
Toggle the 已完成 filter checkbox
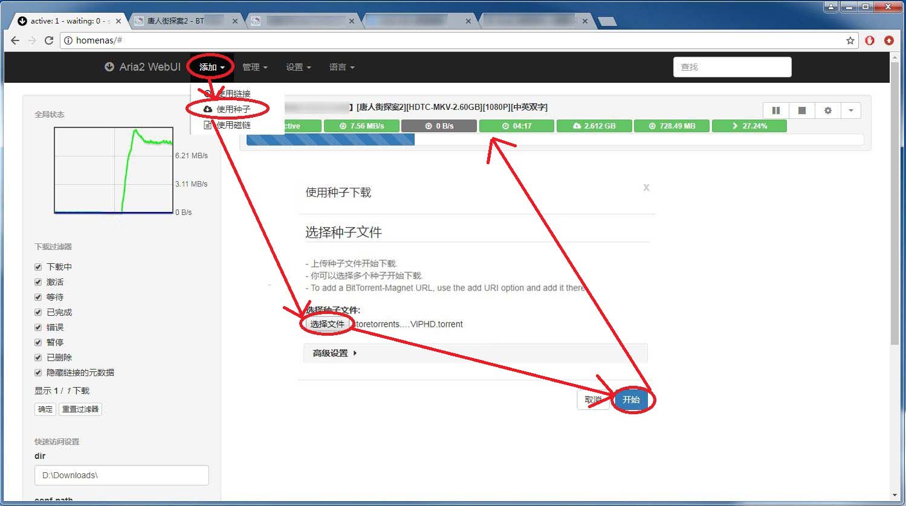(x=38, y=312)
